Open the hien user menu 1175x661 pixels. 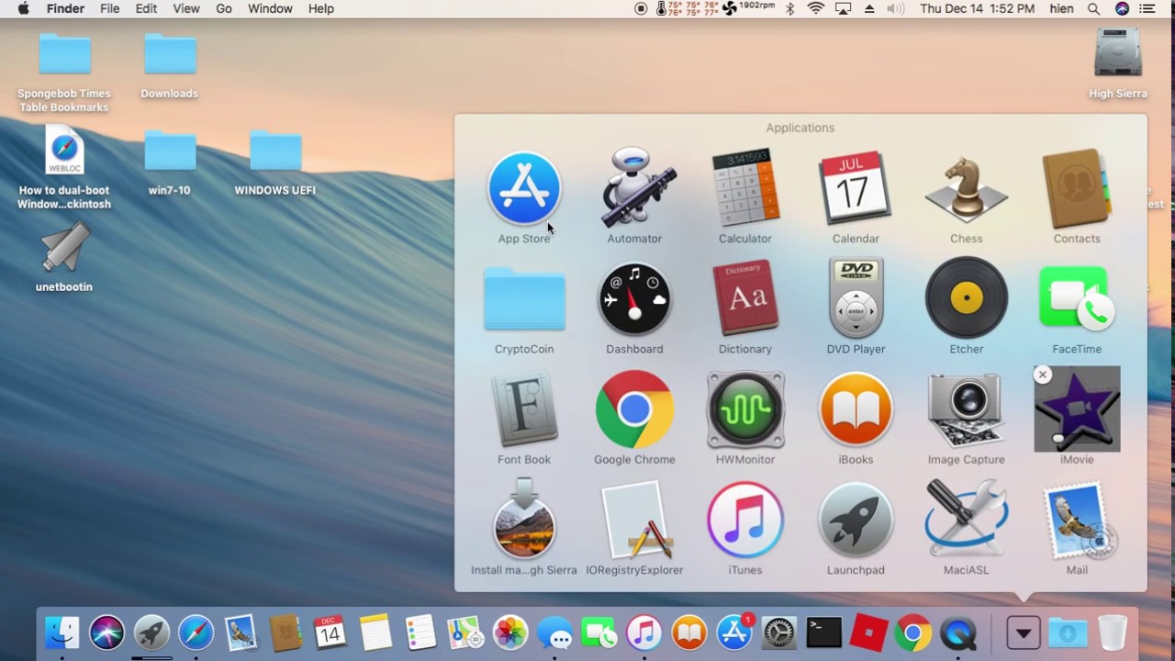(x=1062, y=8)
